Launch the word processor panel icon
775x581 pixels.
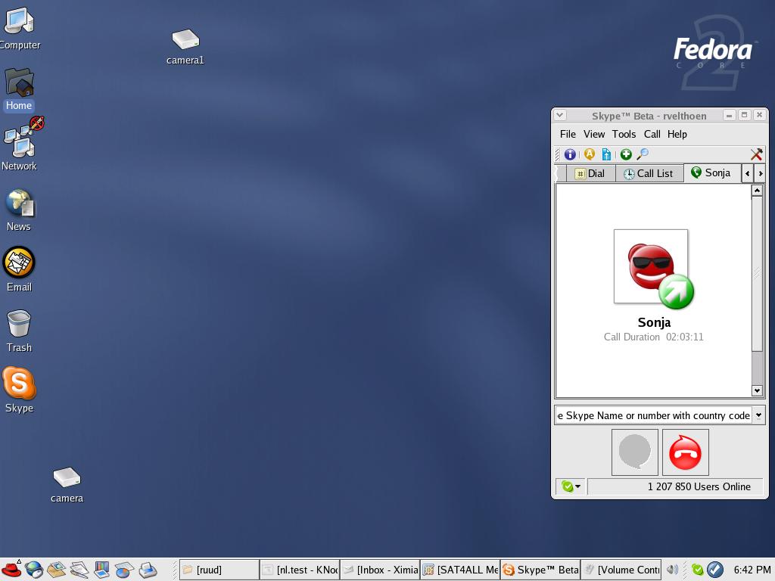point(79,570)
